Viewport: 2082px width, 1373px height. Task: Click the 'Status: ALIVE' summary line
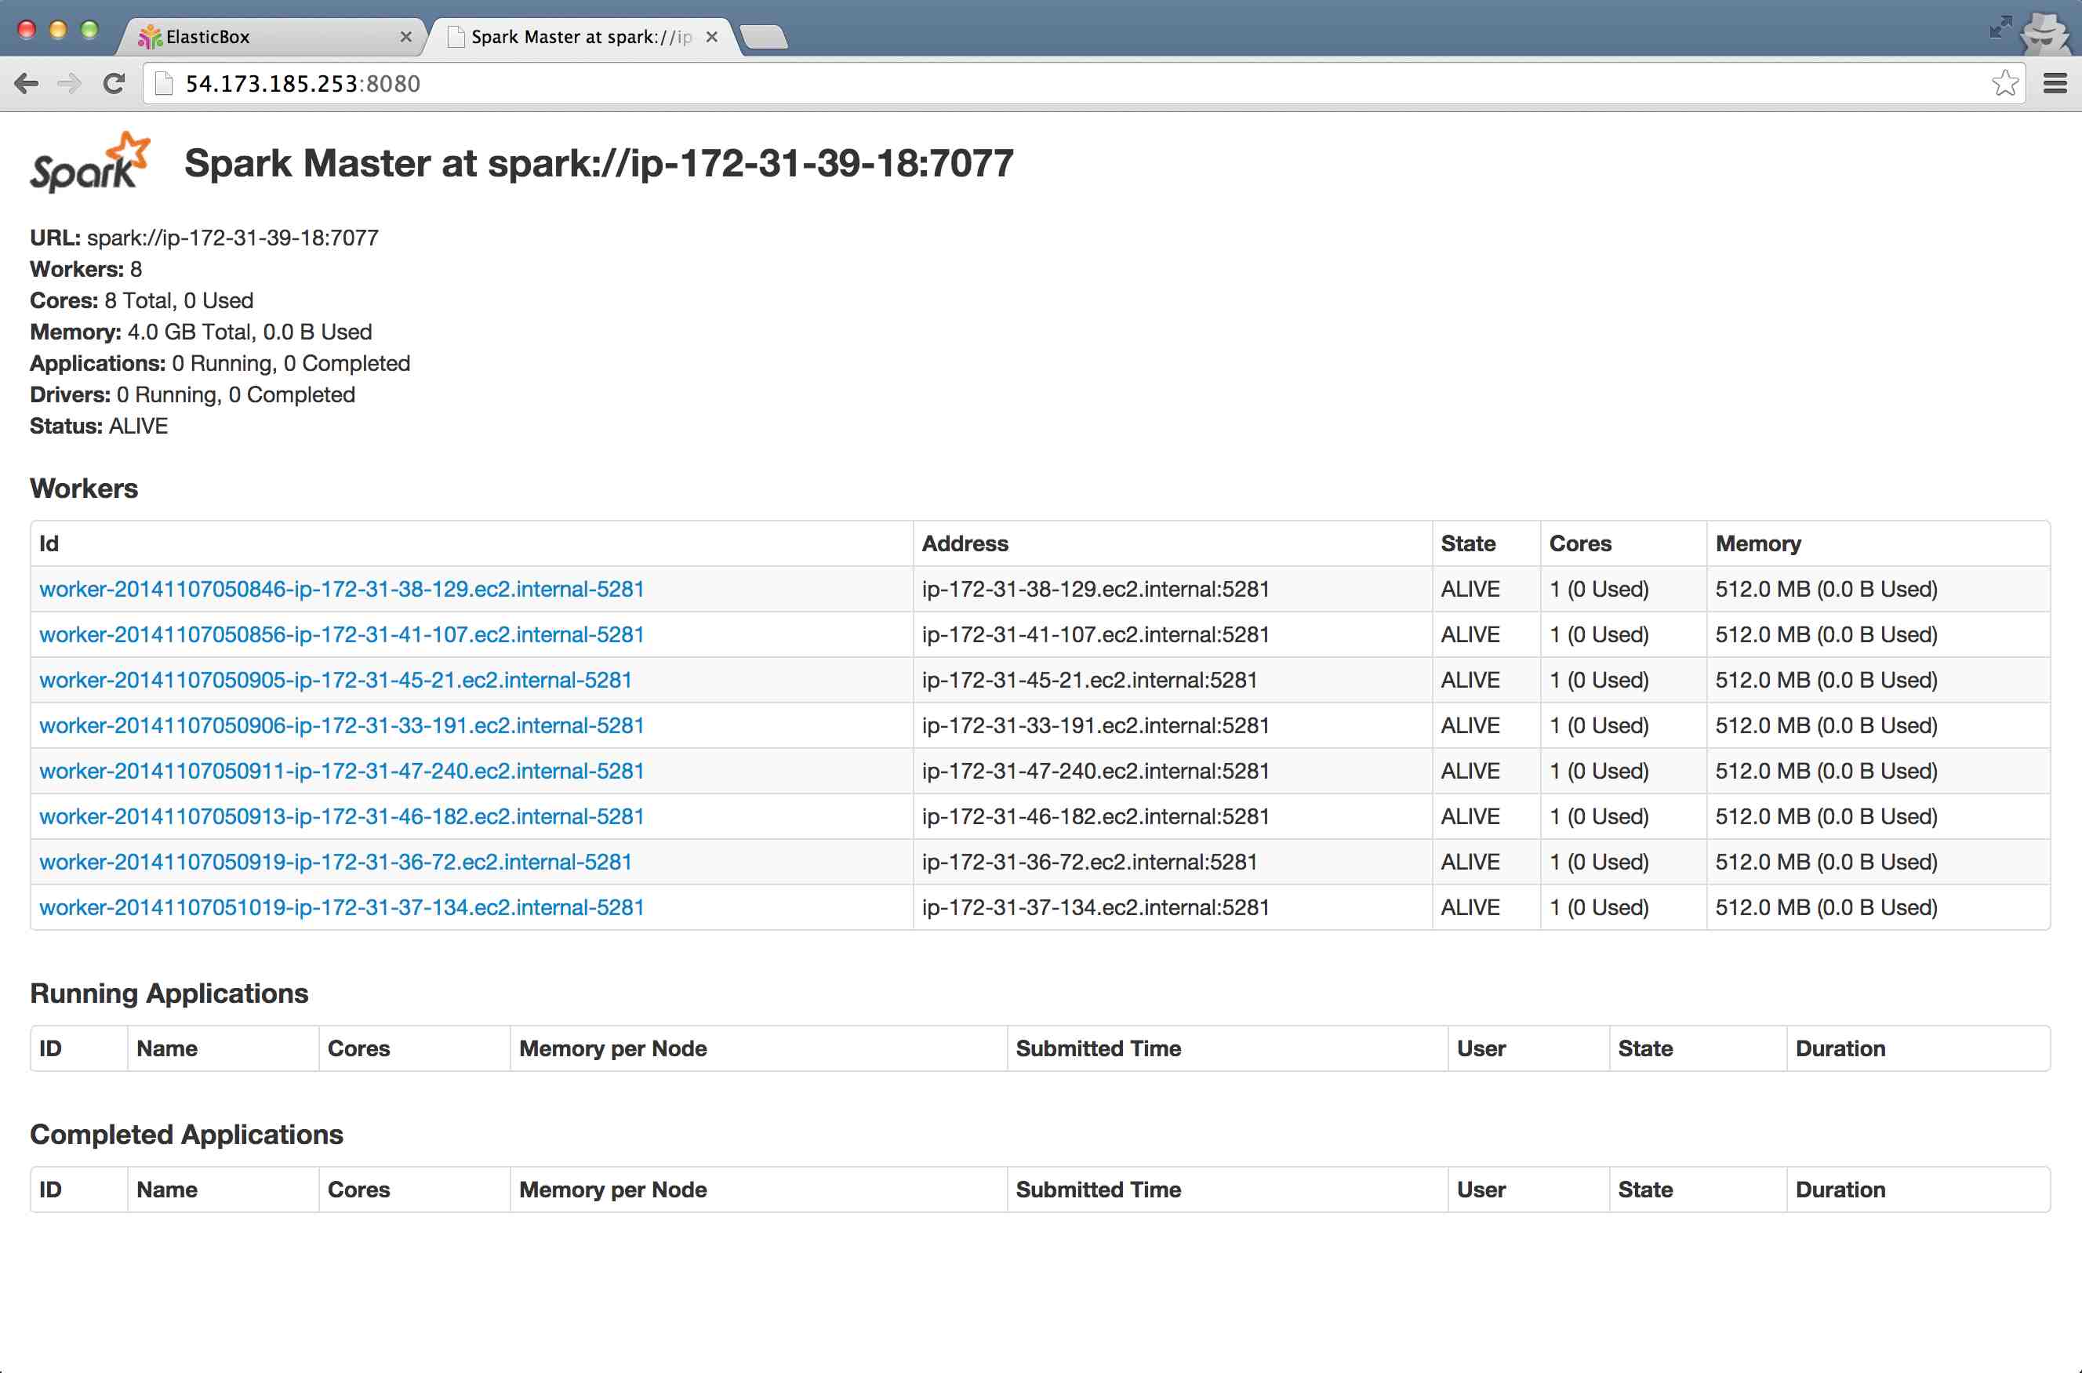[99, 427]
